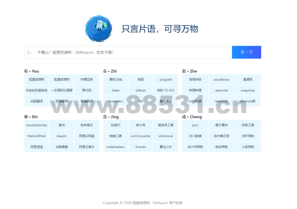Open the 龙轩导航 link
Image resolution: width=297 pixels, height=209 pixels.
(248, 136)
